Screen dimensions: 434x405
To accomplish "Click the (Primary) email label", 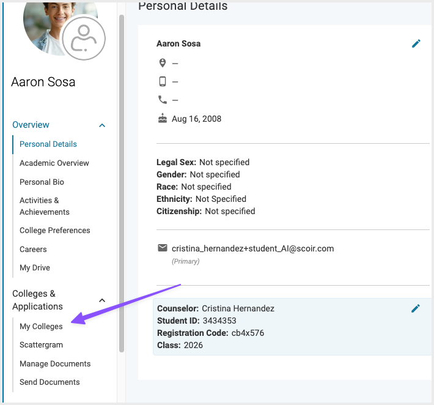I will pyautogui.click(x=185, y=261).
